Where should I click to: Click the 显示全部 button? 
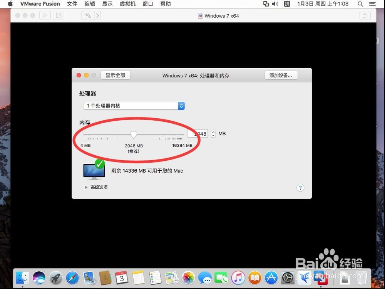point(115,75)
